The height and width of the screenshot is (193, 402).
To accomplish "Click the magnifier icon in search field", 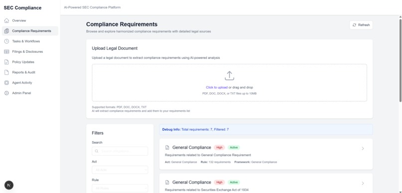I will [97, 151].
